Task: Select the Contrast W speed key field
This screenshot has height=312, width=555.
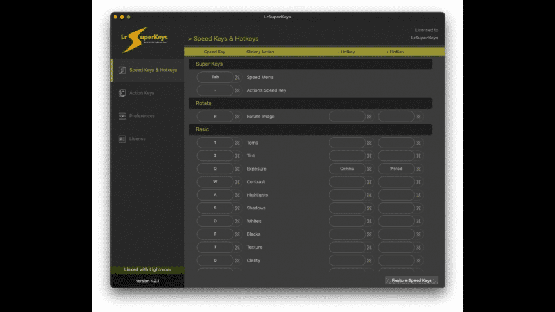Action: [215, 181]
